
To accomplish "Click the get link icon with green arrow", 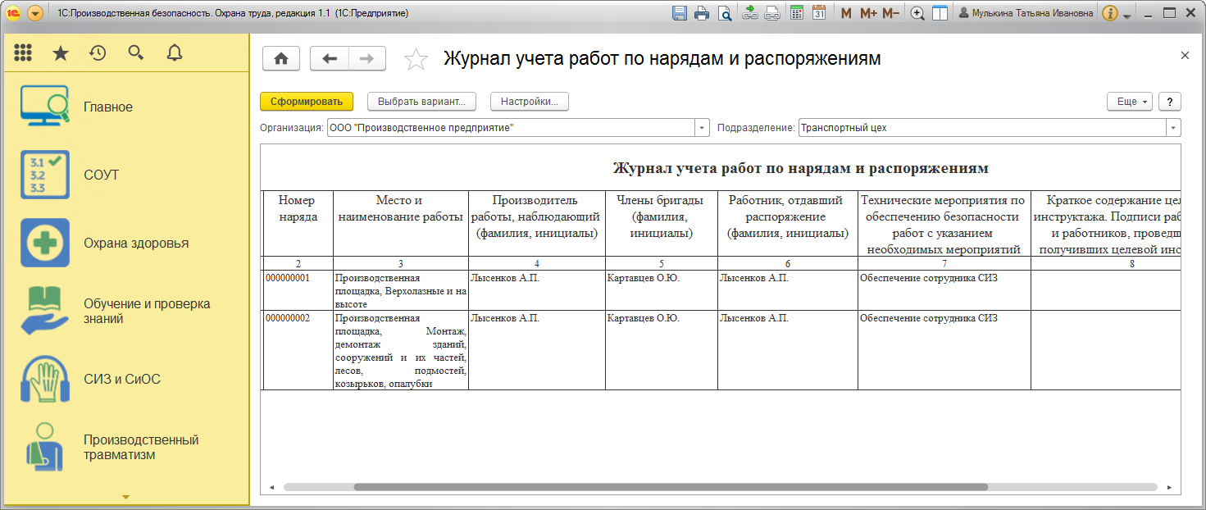I will 749,13.
